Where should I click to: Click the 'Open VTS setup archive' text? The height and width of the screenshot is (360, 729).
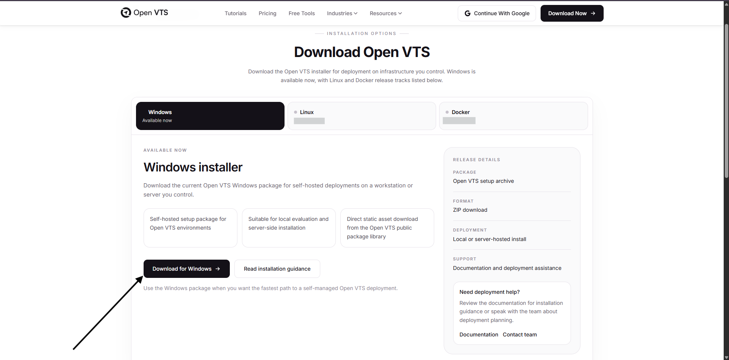tap(483, 181)
